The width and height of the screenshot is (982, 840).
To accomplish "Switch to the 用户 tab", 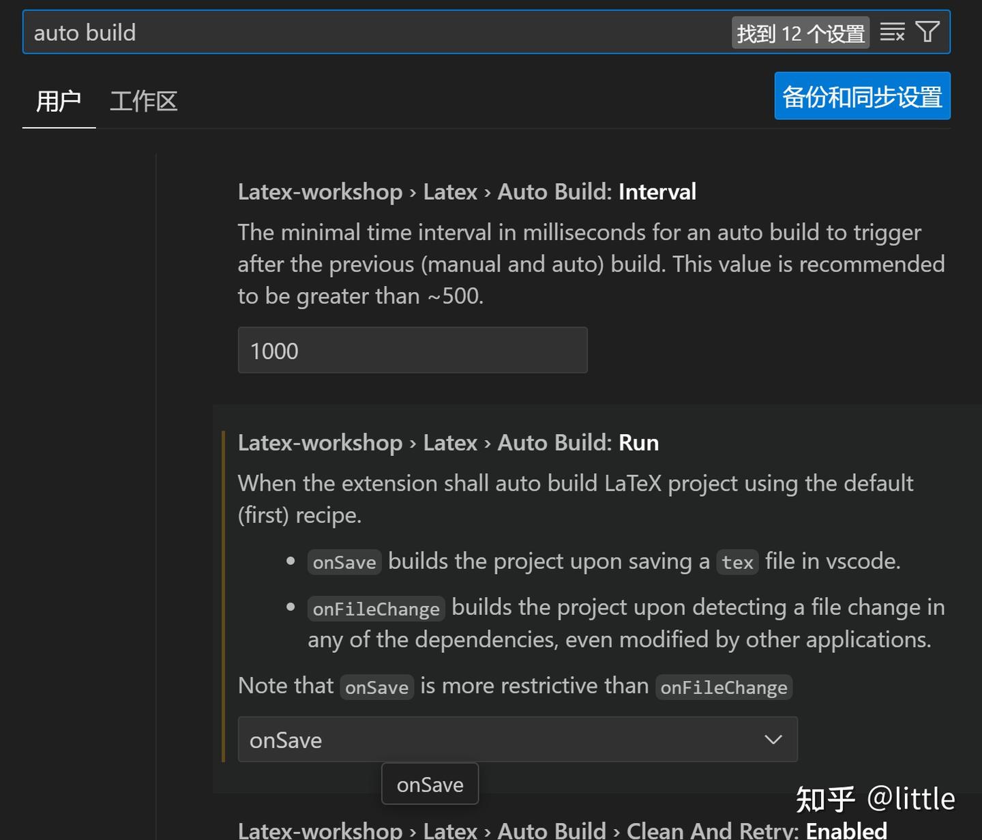I will click(58, 101).
